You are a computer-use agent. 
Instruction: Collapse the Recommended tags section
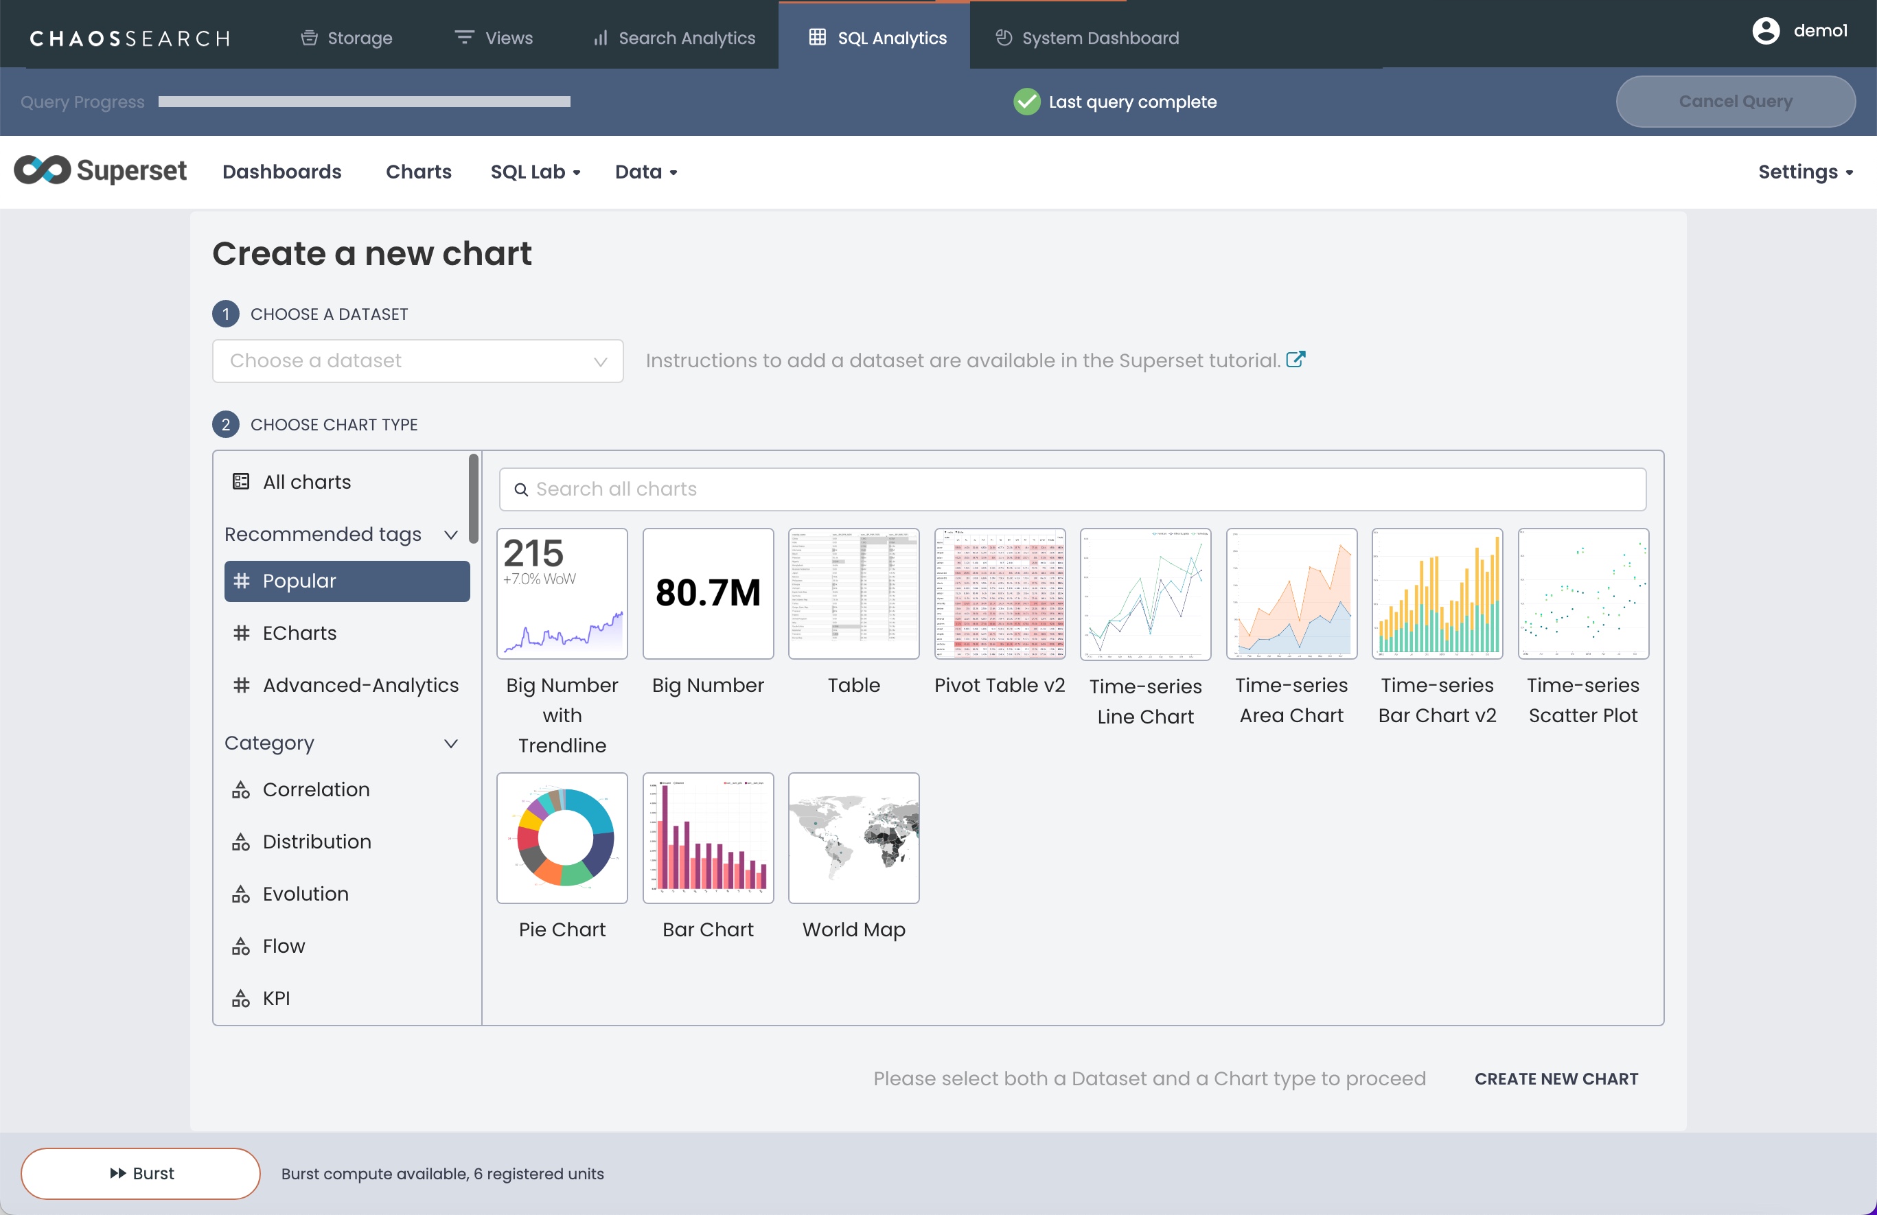pos(451,535)
